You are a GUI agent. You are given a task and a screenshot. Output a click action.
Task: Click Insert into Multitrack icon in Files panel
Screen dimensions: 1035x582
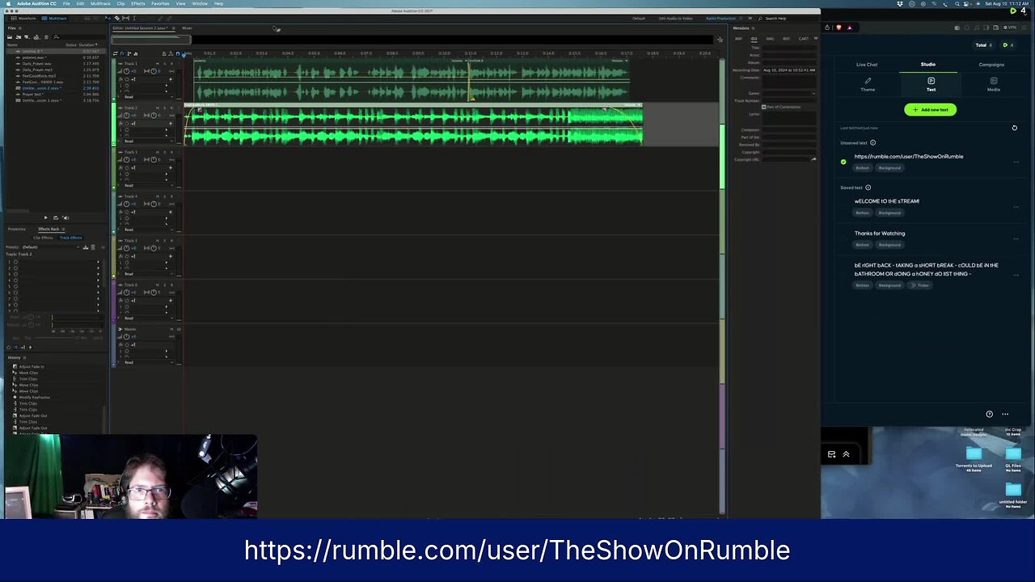(x=36, y=37)
